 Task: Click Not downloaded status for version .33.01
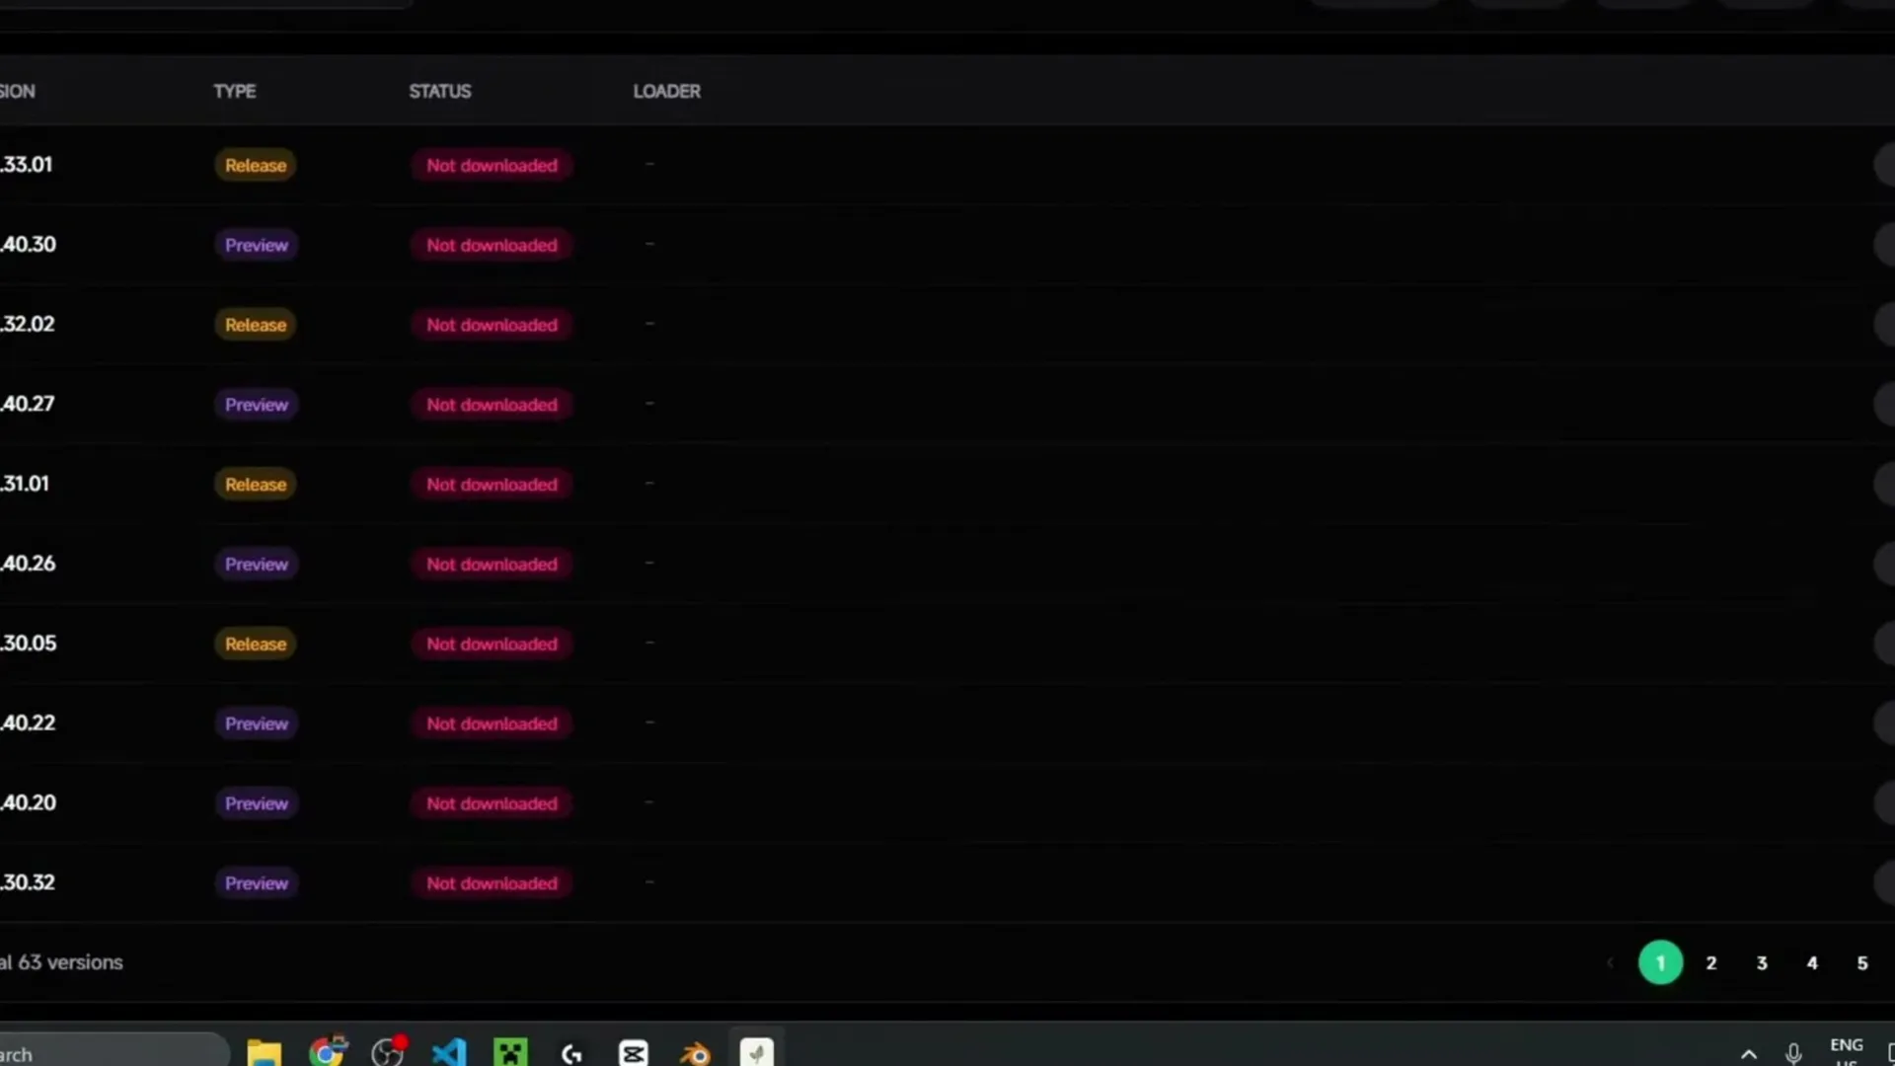pyautogui.click(x=492, y=165)
